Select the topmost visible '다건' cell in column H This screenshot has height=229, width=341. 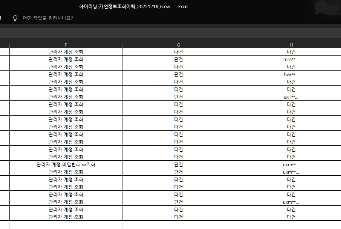tap(291, 52)
